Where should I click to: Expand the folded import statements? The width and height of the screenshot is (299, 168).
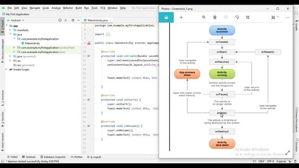pos(108,34)
